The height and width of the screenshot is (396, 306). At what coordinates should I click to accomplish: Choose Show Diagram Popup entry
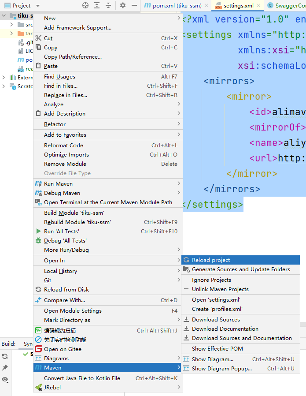(x=240, y=369)
